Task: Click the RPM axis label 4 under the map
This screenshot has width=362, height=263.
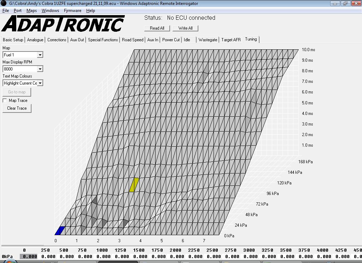Action: point(140,241)
